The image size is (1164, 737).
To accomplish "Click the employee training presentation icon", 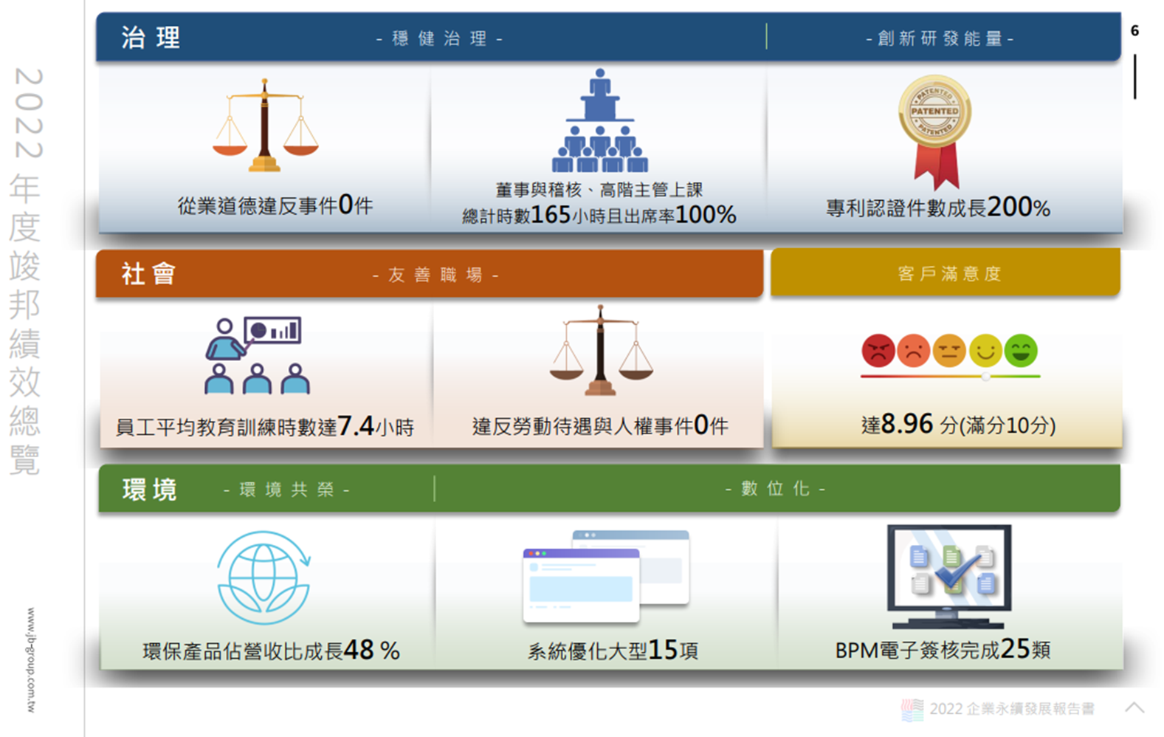I will pos(256,355).
